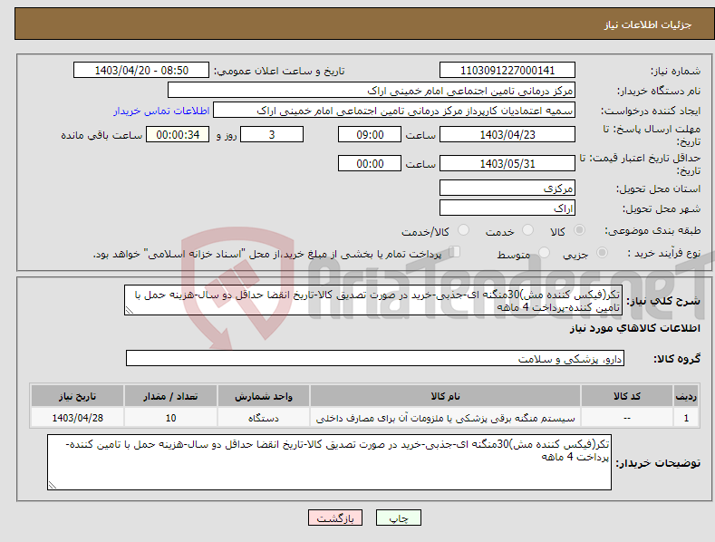715x542 pixels.
Task: Click the remaining time countdown 00:00:34
Action: point(178,134)
